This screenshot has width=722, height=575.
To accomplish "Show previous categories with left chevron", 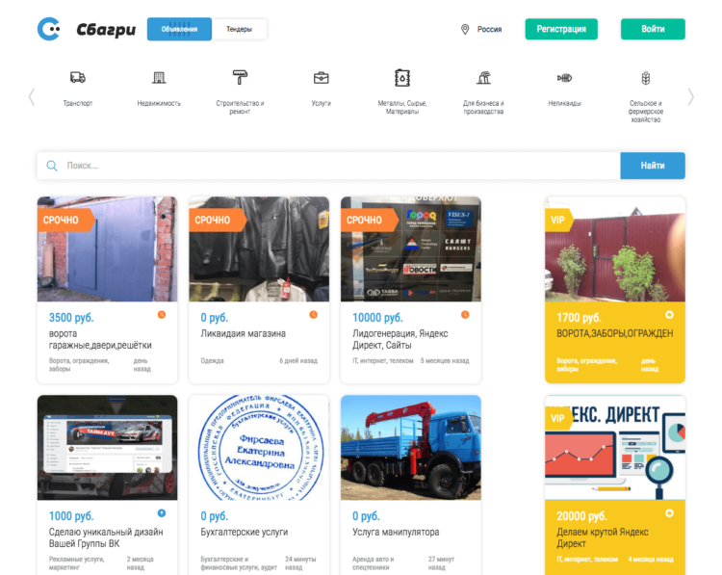I will 32,97.
